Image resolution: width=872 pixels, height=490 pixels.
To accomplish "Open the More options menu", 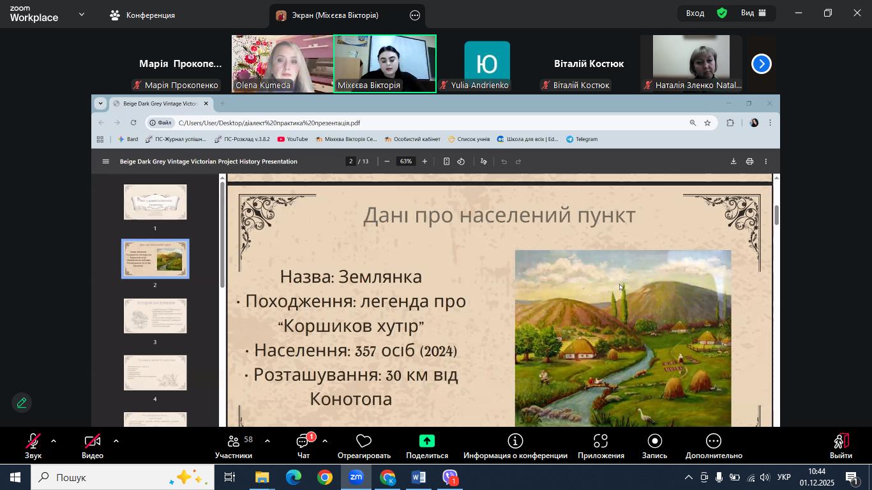I will pos(713,442).
